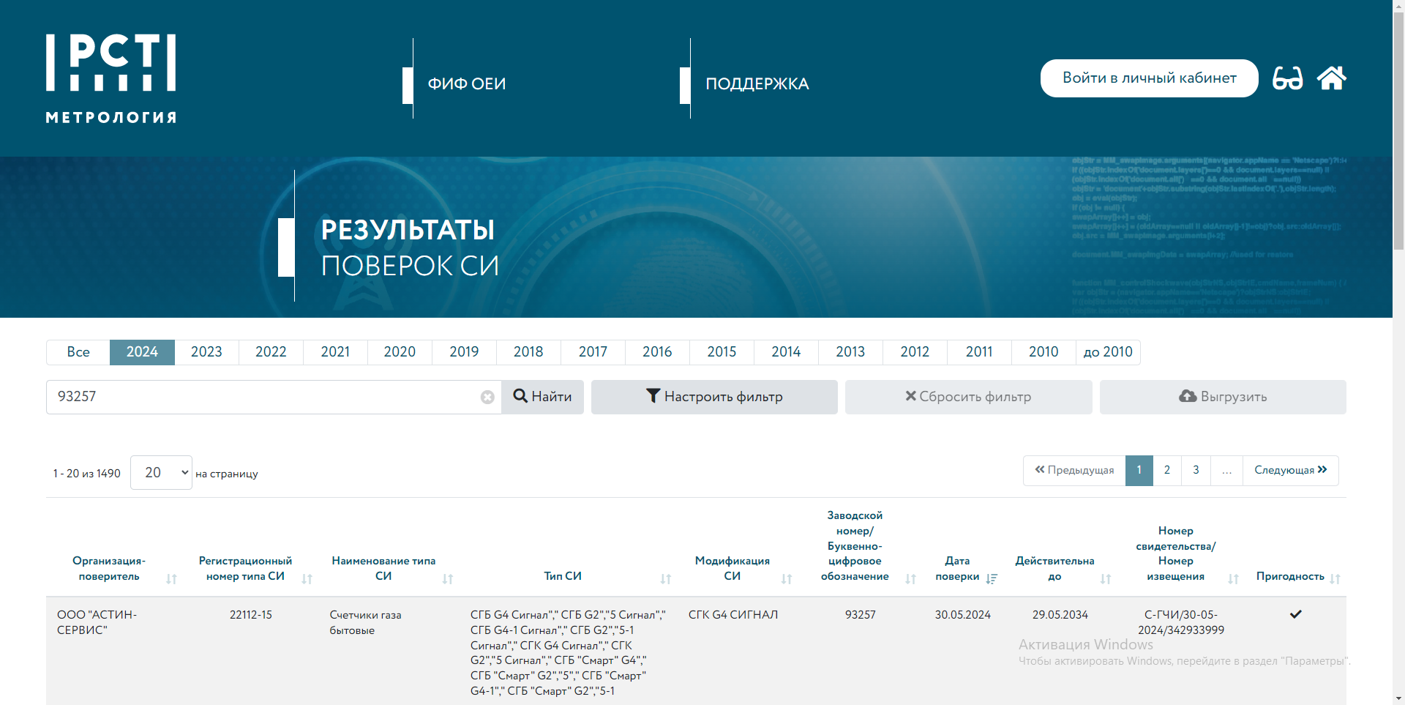The width and height of the screenshot is (1405, 705).
Task: Sort by Модификация СИ column
Action: (787, 579)
